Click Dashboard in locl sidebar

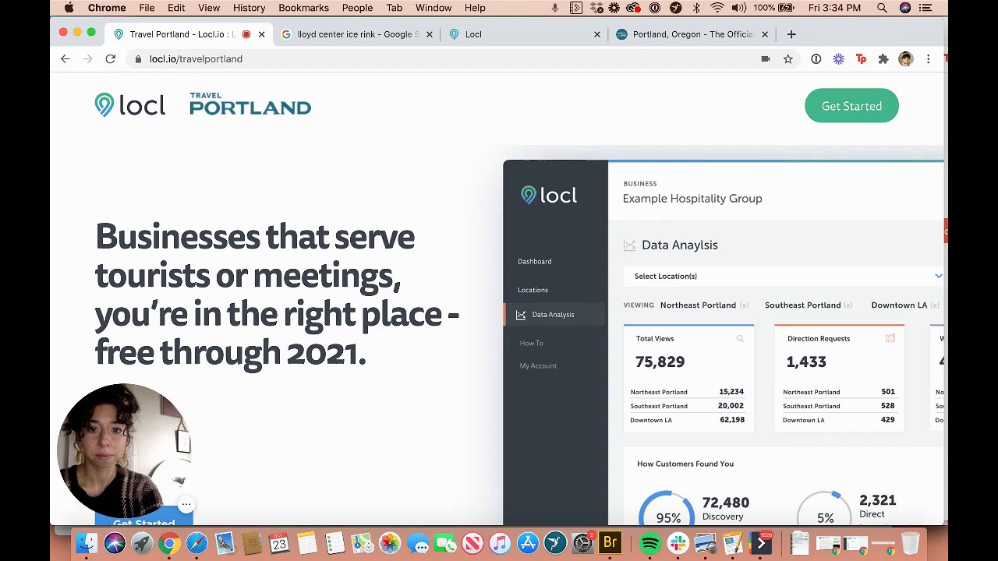click(534, 262)
